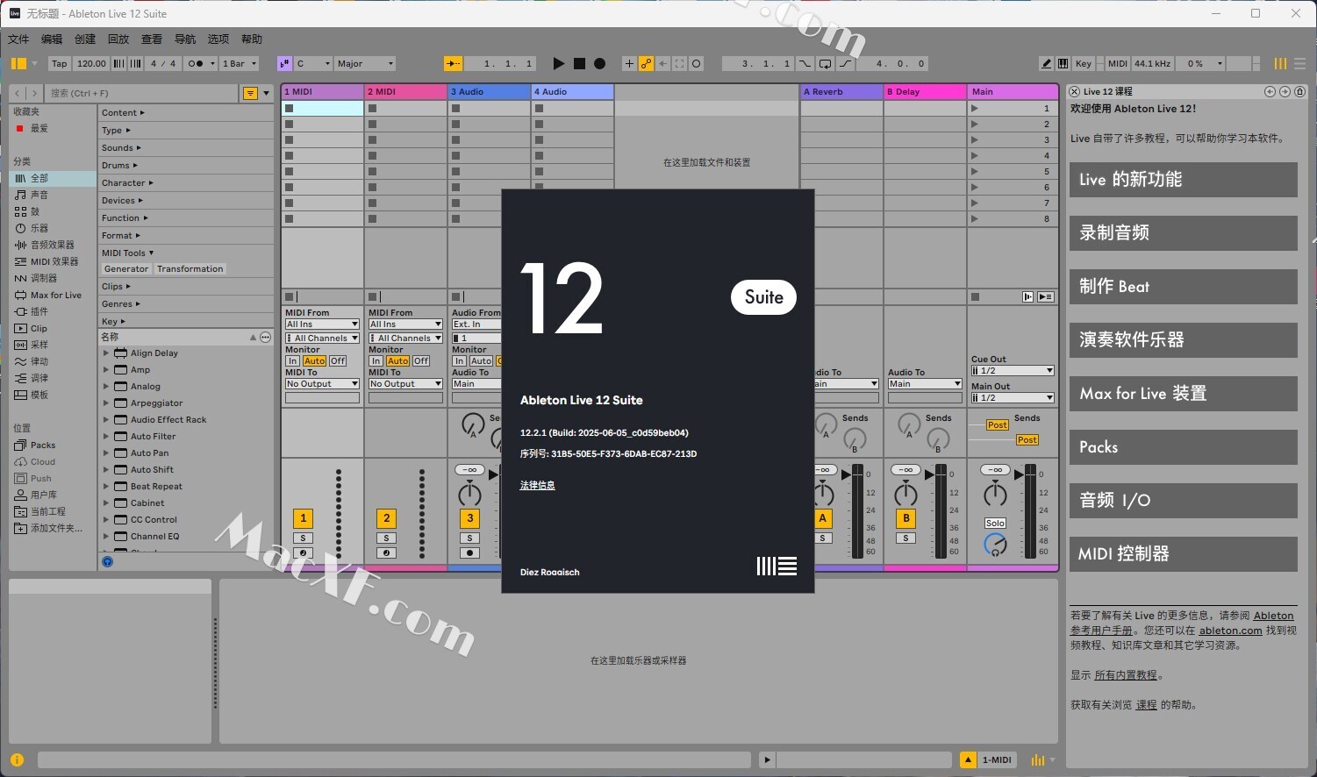Image resolution: width=1317 pixels, height=777 pixels.
Task: Toggle info view button at bottom left
Action: 18,759
